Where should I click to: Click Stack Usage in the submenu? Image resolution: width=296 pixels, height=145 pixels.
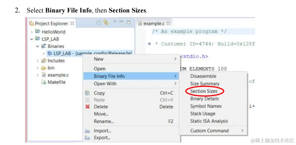203,114
